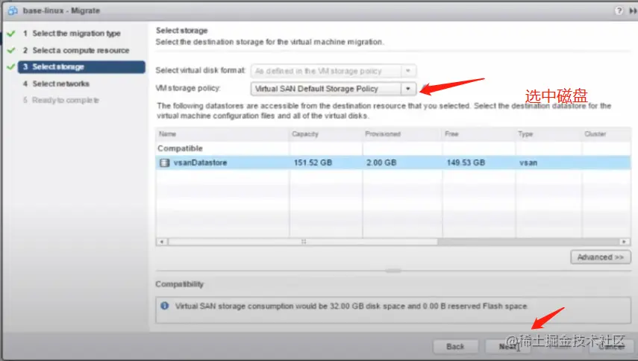The width and height of the screenshot is (638, 361).
Task: Click the Advanced >> button
Action: 601,257
